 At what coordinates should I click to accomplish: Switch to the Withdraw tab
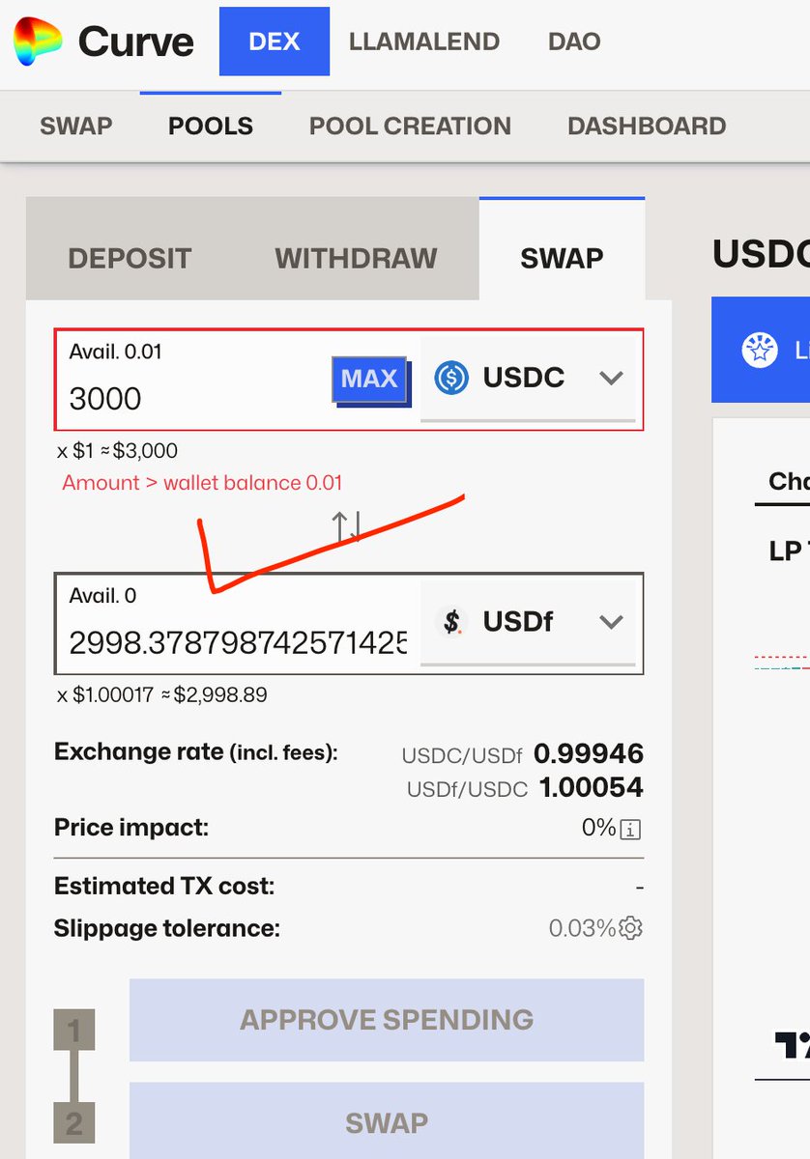pos(356,258)
